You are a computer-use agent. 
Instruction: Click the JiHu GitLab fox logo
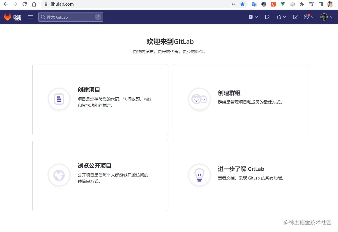point(12,17)
